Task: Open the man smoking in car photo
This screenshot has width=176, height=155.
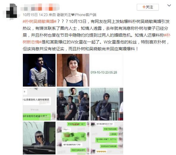Action: pyautogui.click(x=39, y=138)
